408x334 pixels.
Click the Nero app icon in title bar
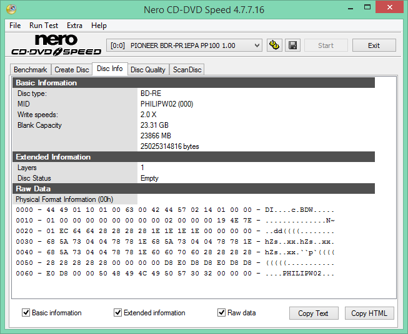pos(11,9)
